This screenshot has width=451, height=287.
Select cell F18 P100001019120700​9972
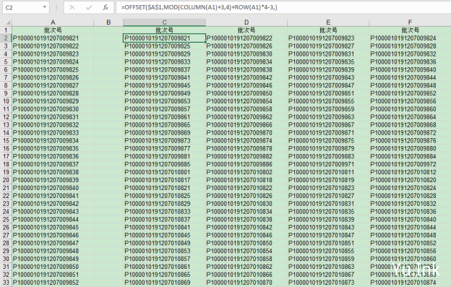(x=410, y=164)
